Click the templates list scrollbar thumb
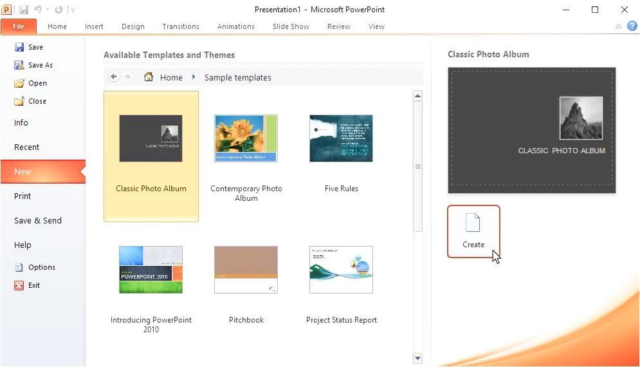 [x=417, y=166]
